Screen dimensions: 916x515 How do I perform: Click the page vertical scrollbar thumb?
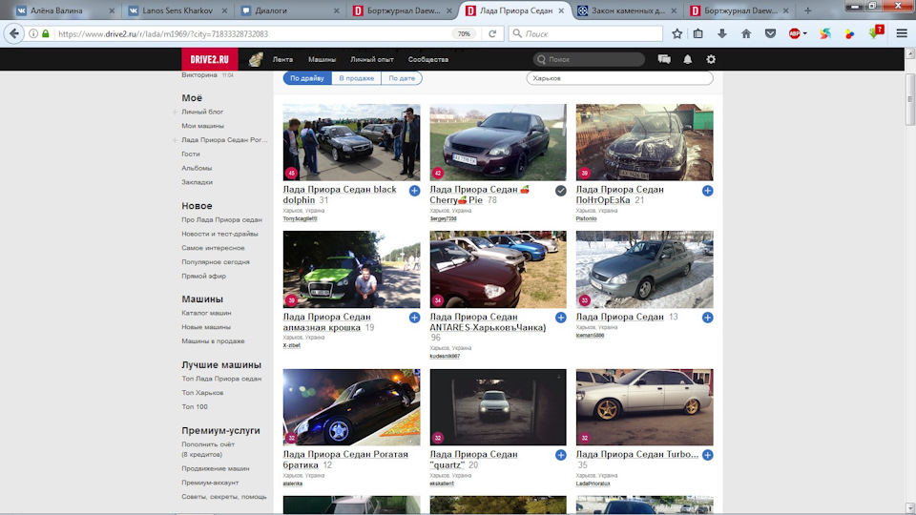(x=909, y=98)
